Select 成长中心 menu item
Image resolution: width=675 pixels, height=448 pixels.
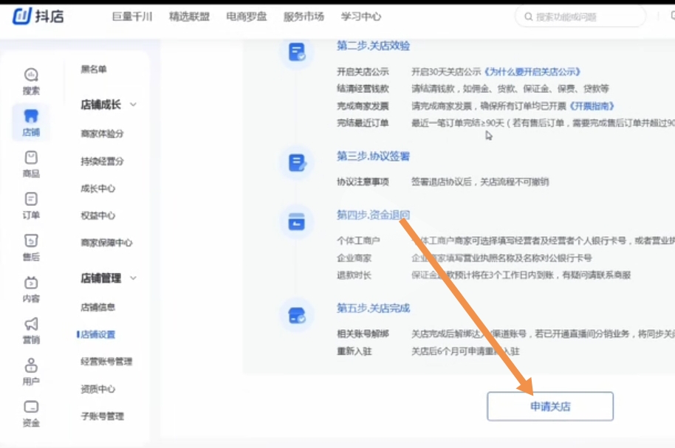[97, 188]
